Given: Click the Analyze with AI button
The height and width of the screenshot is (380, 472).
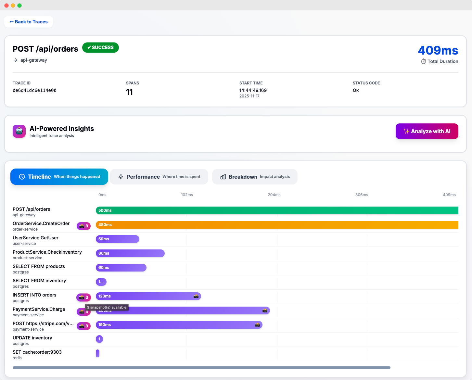Looking at the screenshot, I should click(x=427, y=131).
